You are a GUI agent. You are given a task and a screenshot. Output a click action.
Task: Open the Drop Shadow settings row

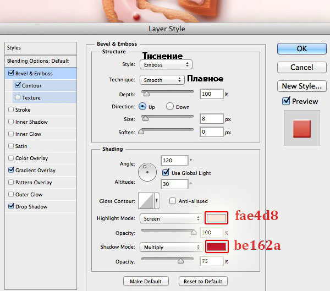41,207
